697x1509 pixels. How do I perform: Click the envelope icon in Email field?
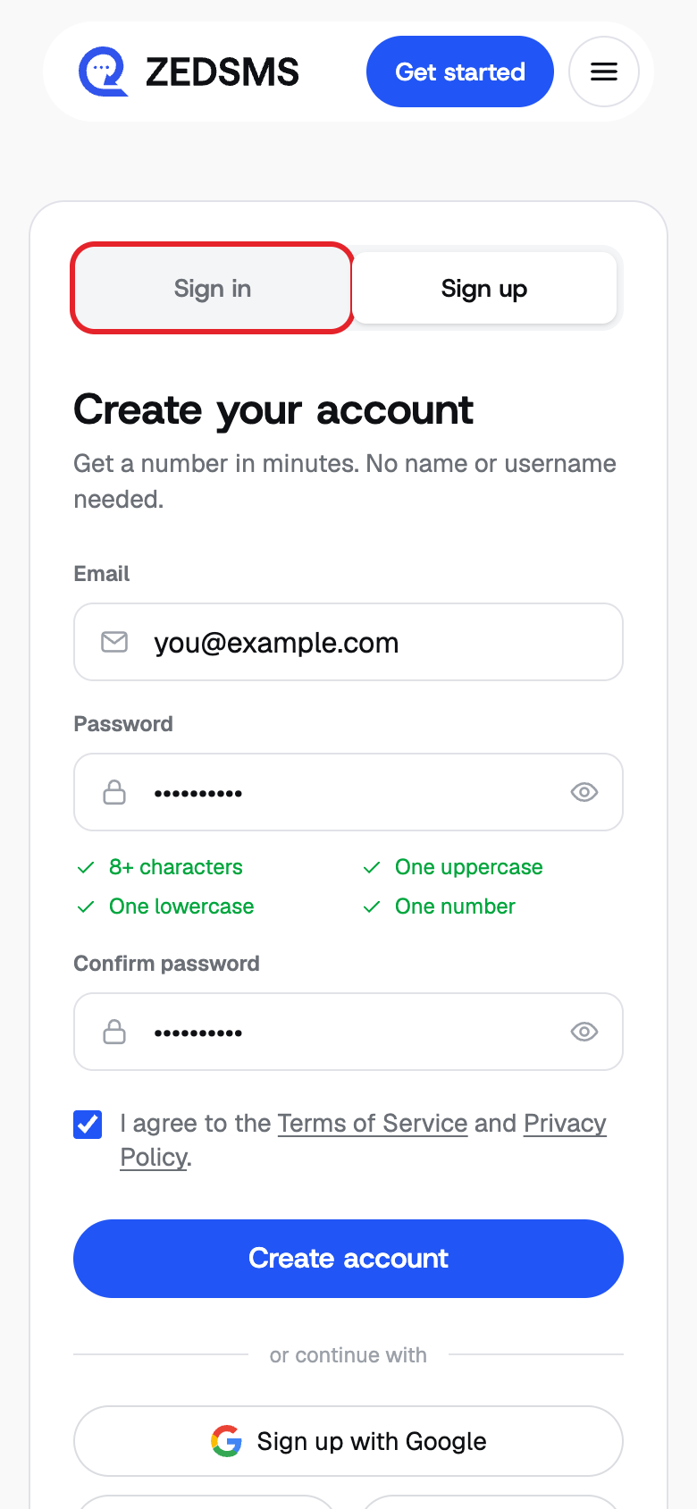114,642
